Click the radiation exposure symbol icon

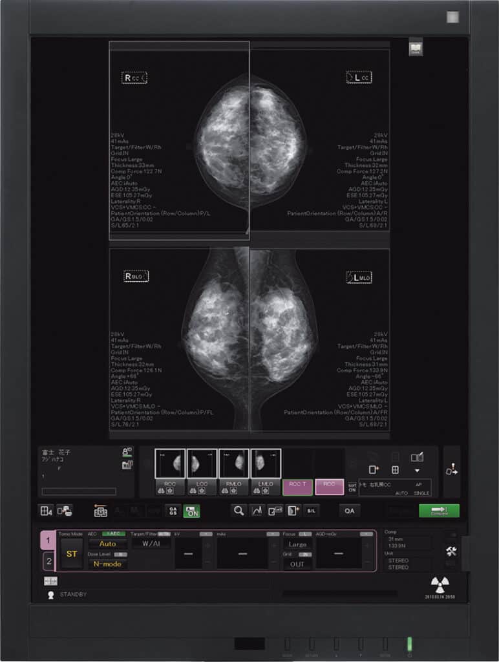pos(440,584)
